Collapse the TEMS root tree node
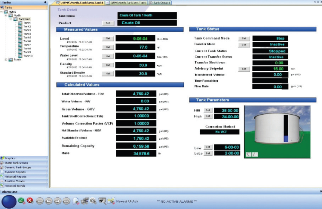This screenshot has height=209, width=322. 2,12
